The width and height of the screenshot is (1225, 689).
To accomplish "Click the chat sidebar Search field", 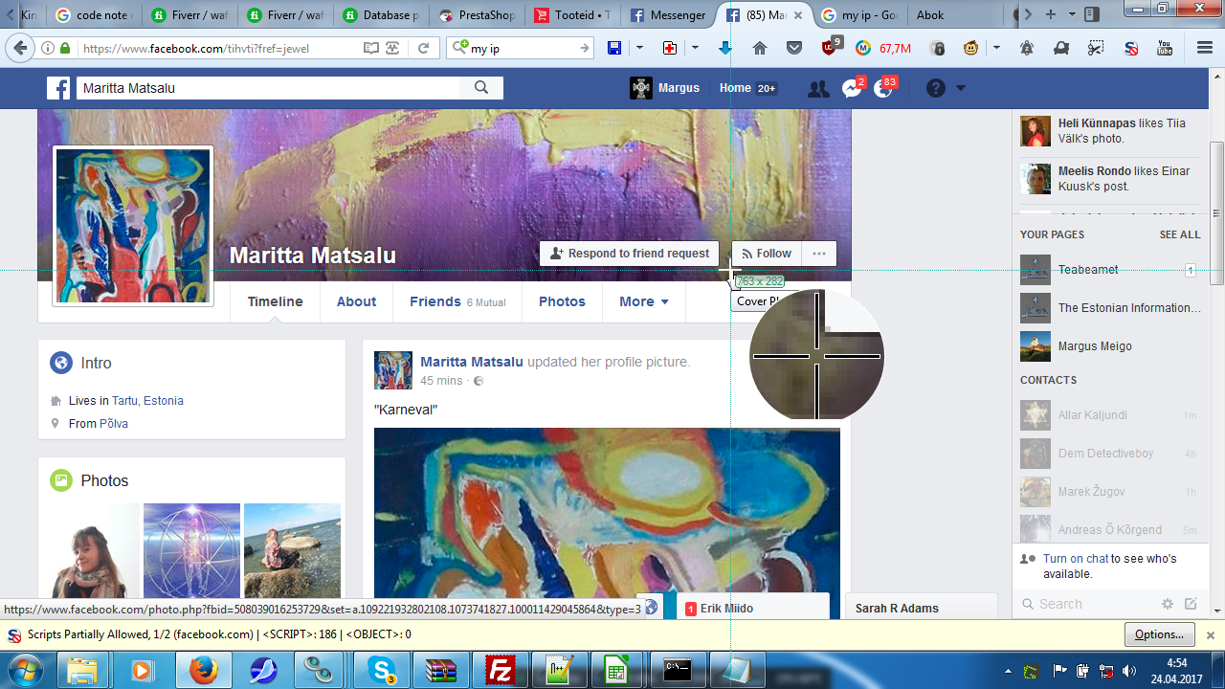I will [1087, 604].
